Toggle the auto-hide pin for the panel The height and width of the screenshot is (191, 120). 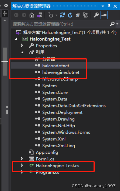point(109,6)
